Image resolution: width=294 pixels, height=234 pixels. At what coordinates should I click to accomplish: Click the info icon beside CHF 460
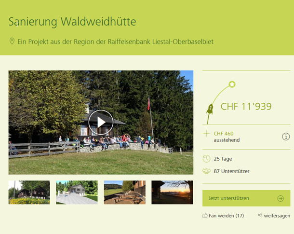(286, 137)
